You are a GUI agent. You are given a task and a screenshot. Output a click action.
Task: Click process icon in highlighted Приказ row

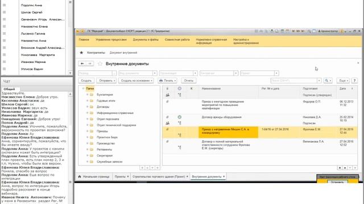point(180,135)
